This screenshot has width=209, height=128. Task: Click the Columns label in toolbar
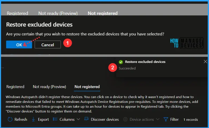click(x=67, y=119)
